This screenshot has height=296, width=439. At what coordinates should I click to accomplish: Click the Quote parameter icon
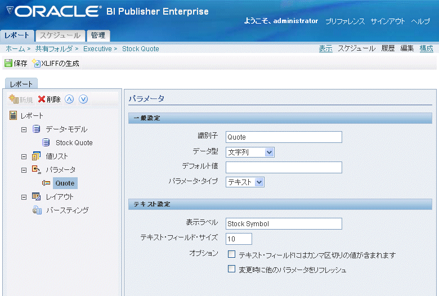46,183
